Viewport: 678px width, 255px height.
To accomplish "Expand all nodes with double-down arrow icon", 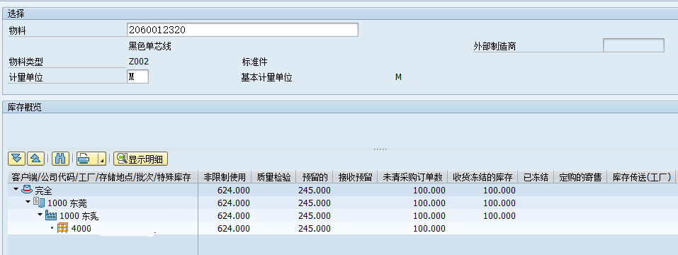I will click(16, 159).
